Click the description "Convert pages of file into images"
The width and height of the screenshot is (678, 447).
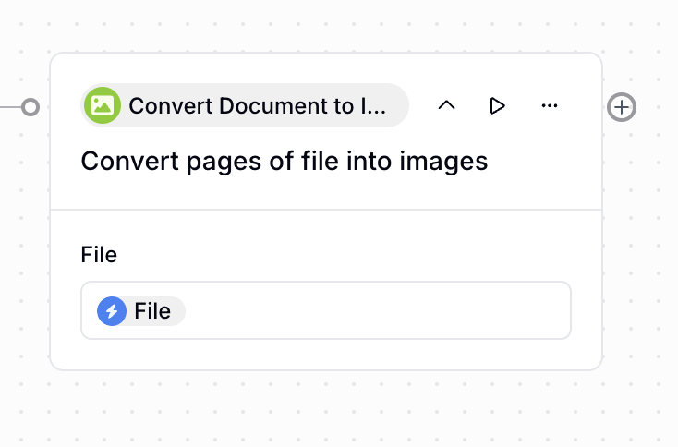(284, 162)
